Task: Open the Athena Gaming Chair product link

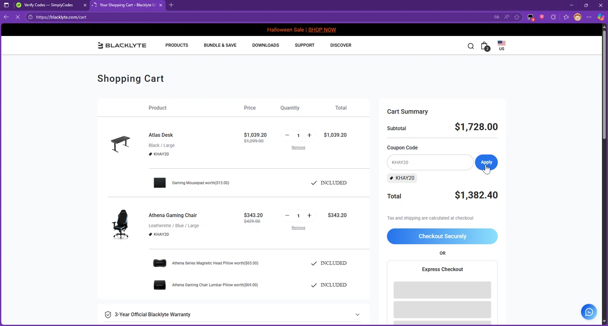Action: (x=173, y=216)
